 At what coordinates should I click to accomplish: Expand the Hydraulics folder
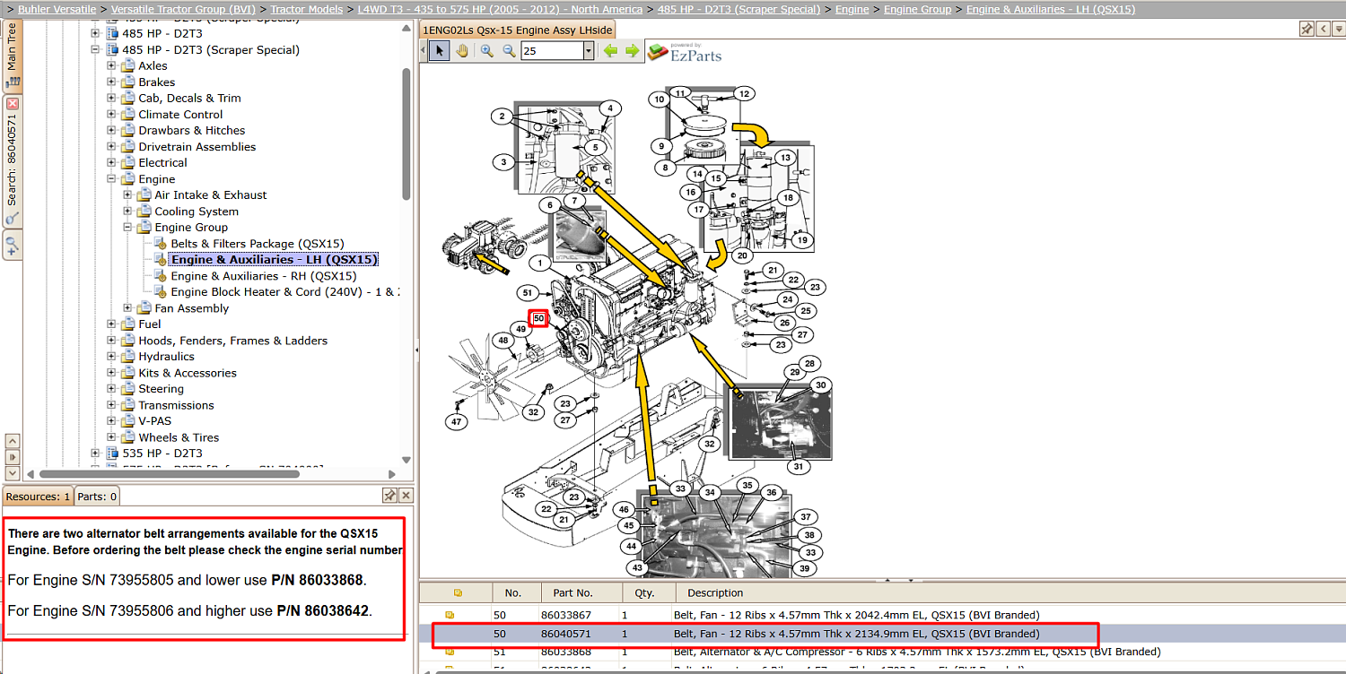111,357
